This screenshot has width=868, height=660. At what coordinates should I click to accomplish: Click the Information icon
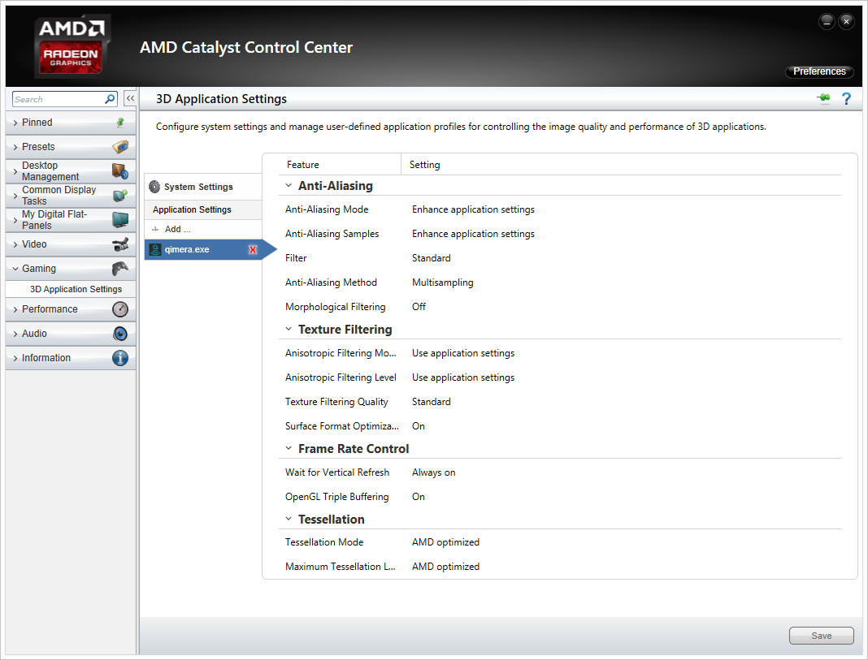120,358
